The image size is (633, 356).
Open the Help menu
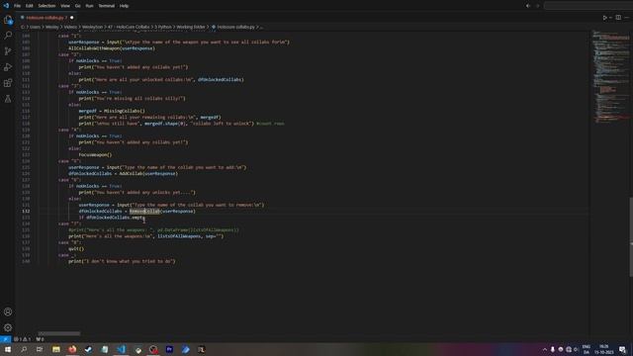(124, 6)
